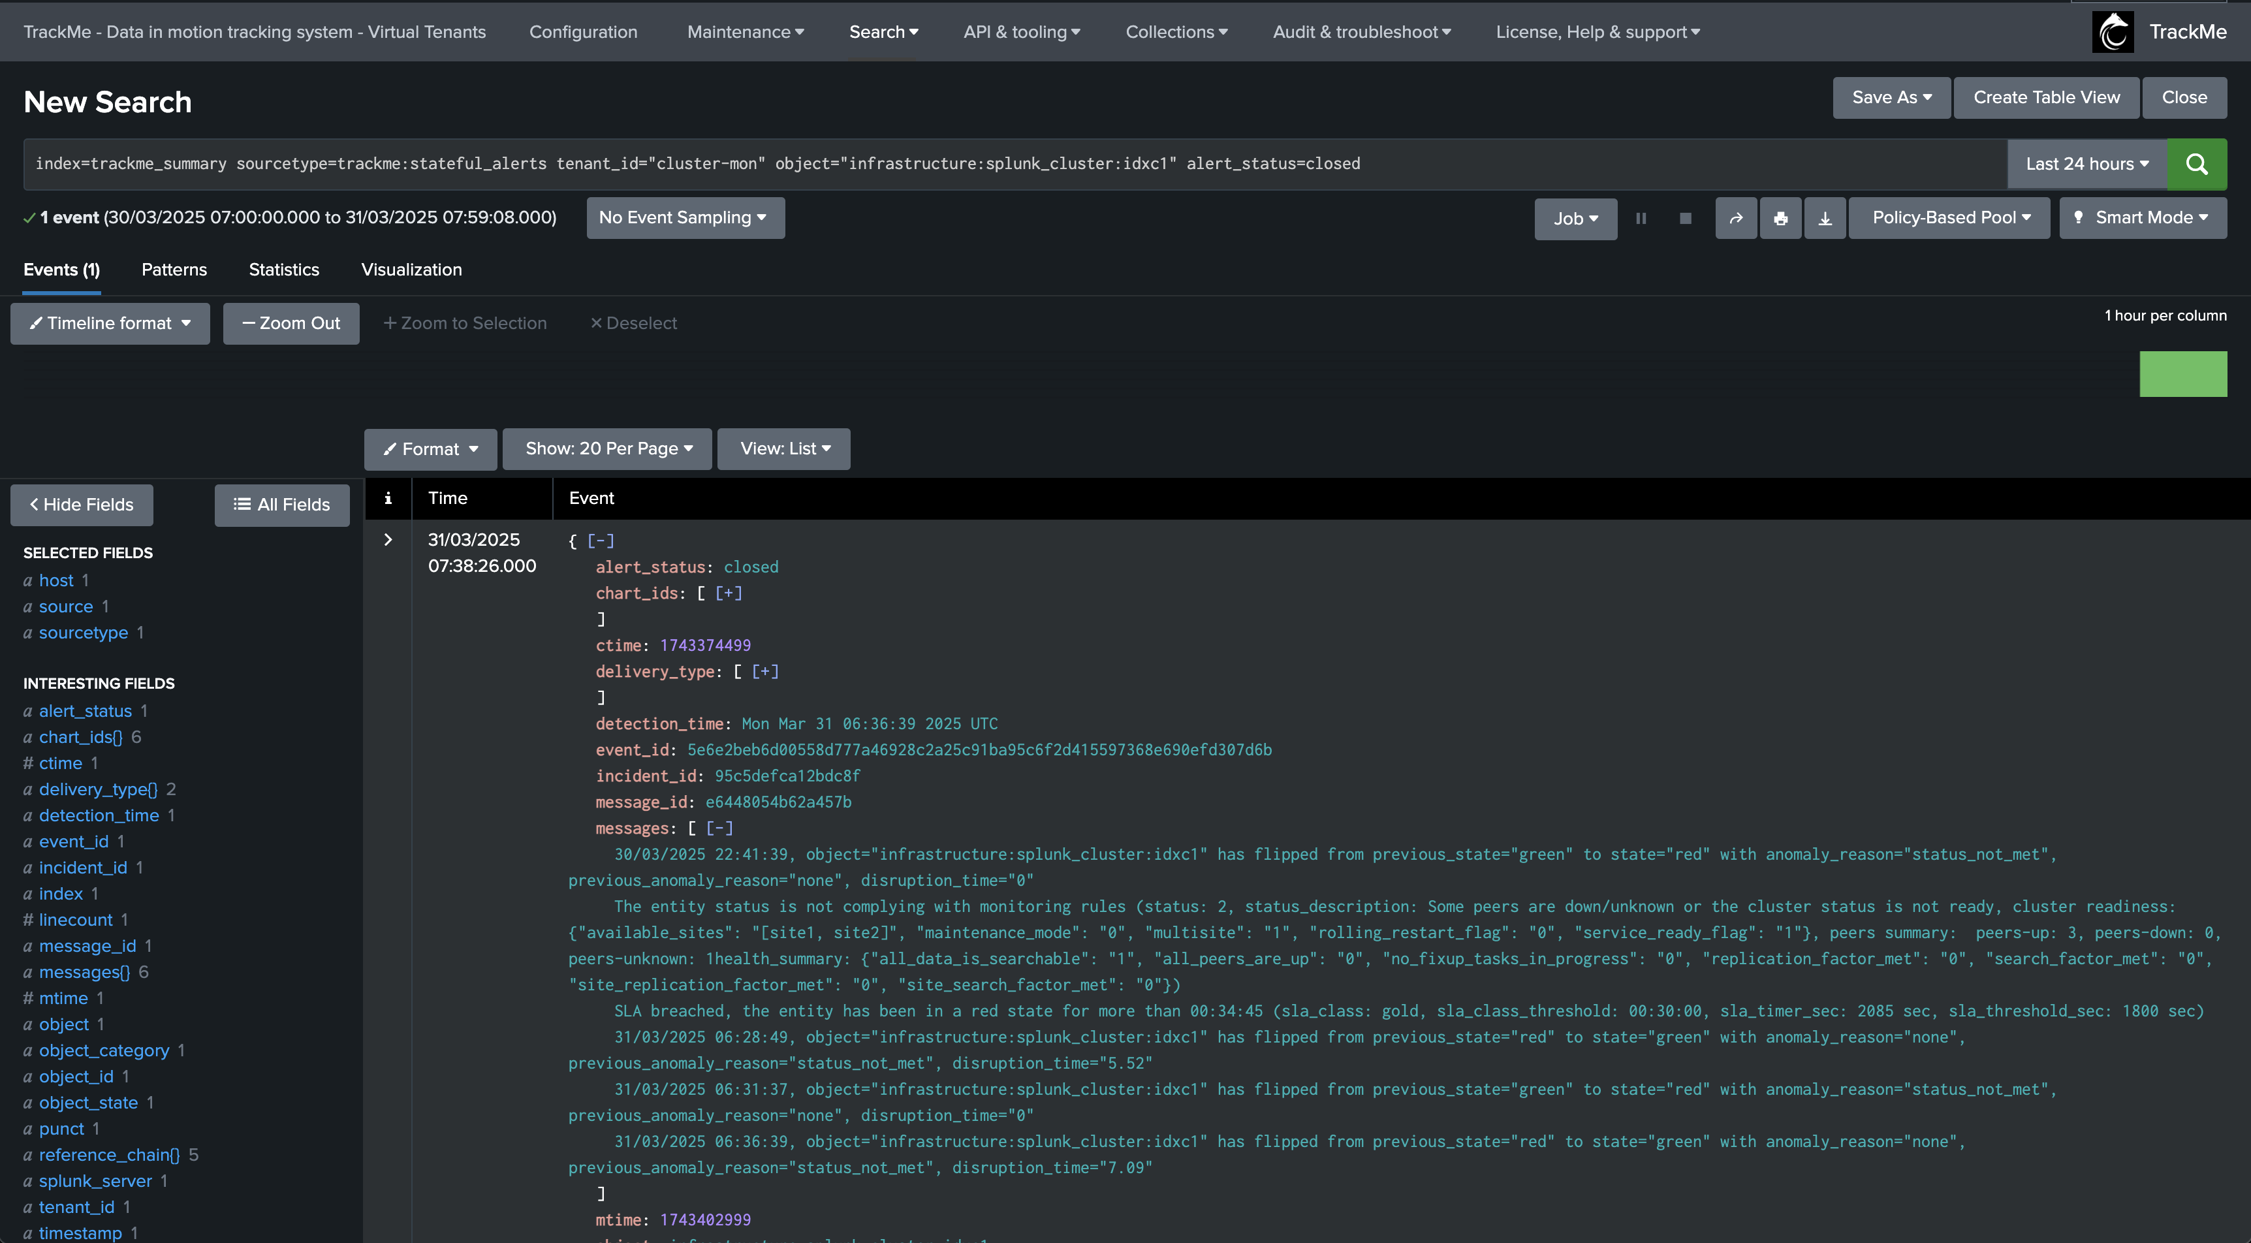Select object_category field
Viewport: 2251px width, 1243px height.
point(104,1050)
